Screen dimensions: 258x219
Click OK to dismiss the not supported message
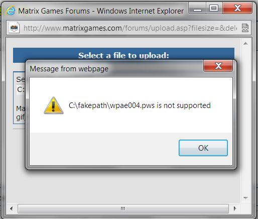(203, 148)
